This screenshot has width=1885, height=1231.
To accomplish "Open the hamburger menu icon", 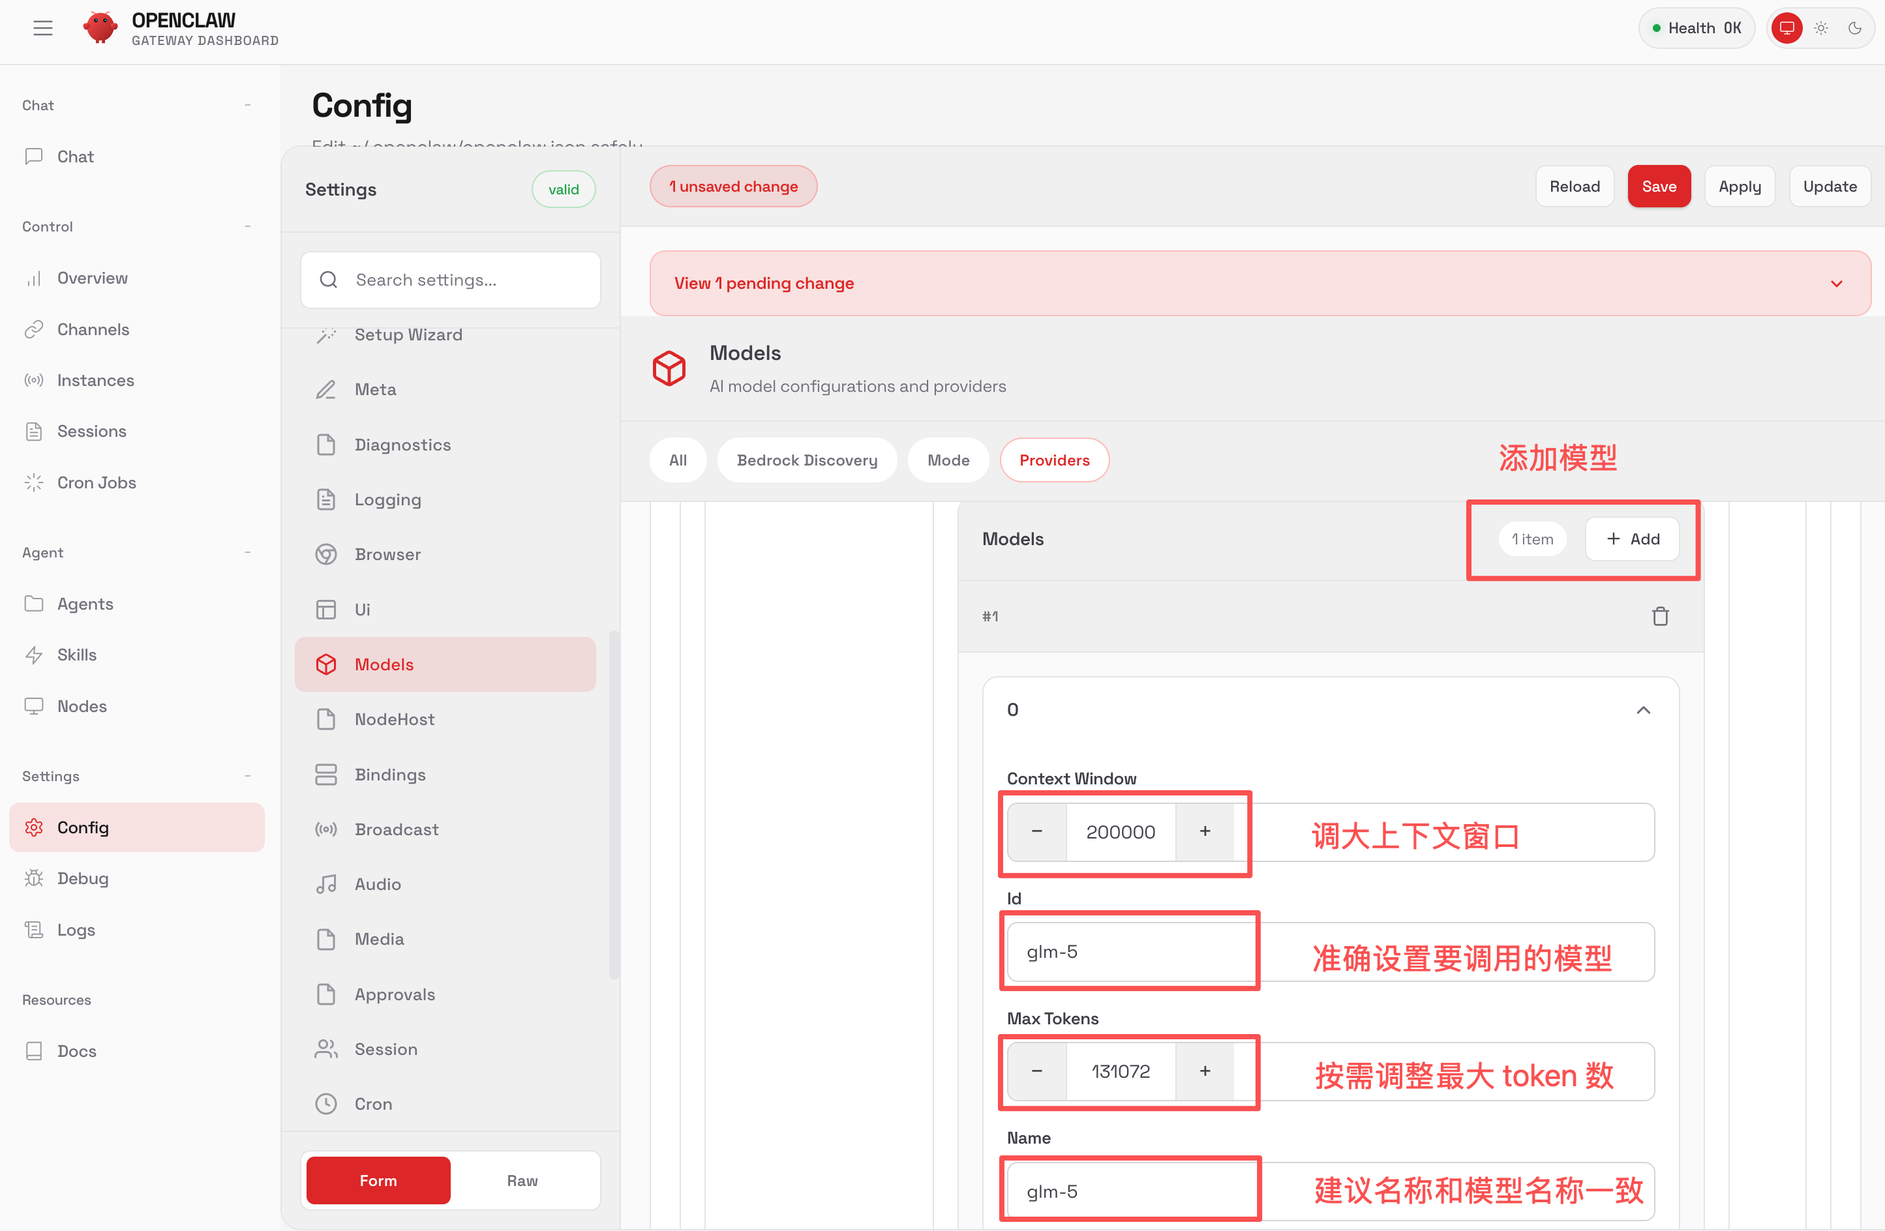I will point(43,29).
